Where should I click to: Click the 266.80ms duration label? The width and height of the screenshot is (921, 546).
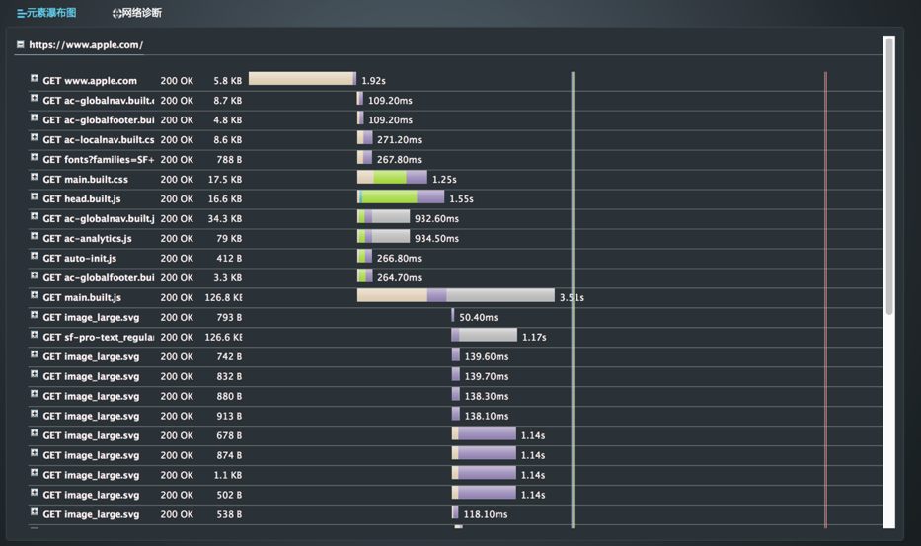[399, 258]
